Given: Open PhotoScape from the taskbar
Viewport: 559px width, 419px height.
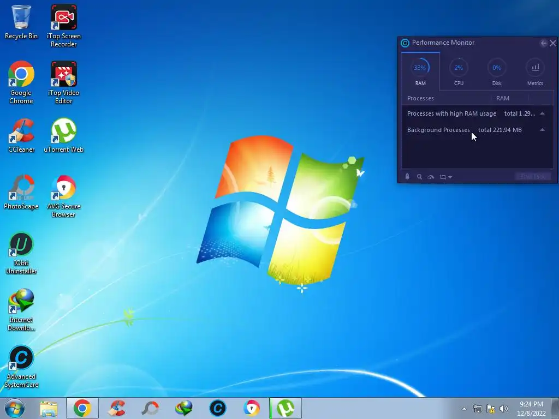Looking at the screenshot, I should (x=150, y=408).
